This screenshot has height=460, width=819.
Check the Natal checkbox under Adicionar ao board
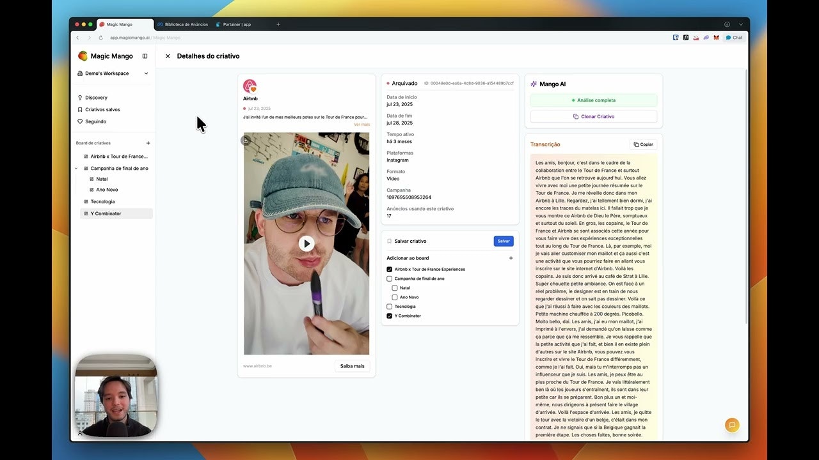coord(395,287)
